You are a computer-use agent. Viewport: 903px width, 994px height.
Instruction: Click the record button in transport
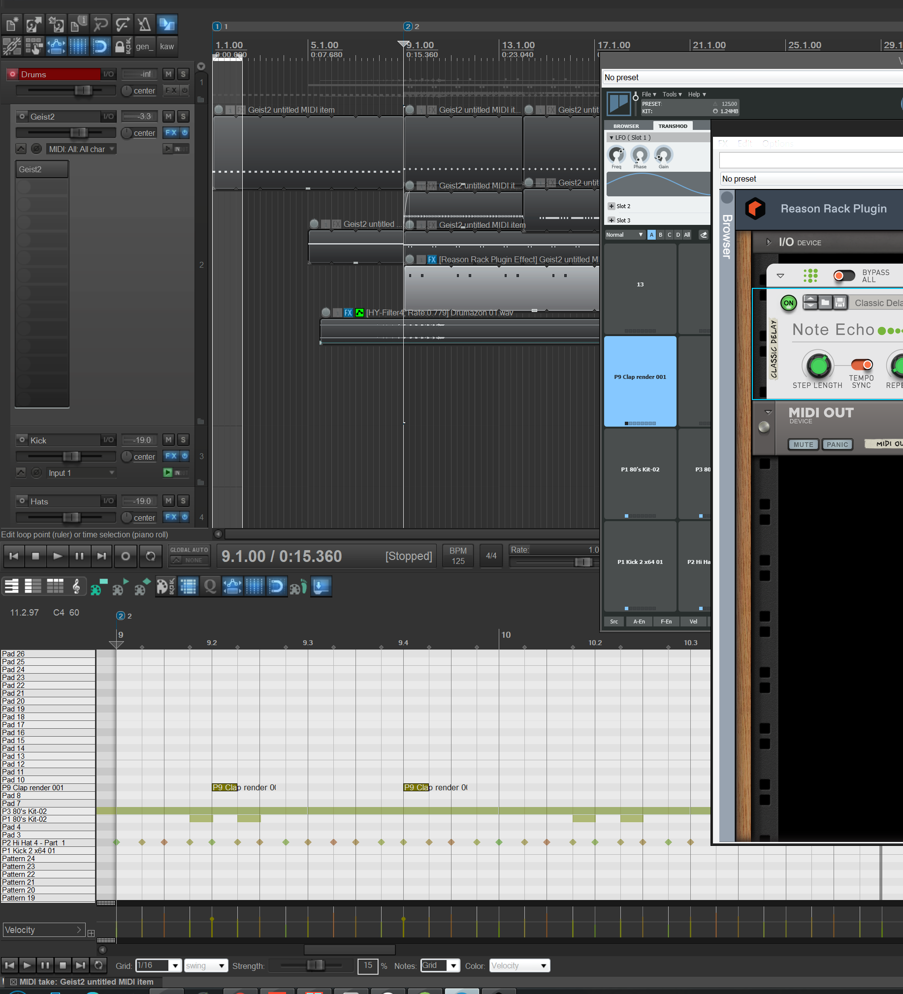click(126, 556)
